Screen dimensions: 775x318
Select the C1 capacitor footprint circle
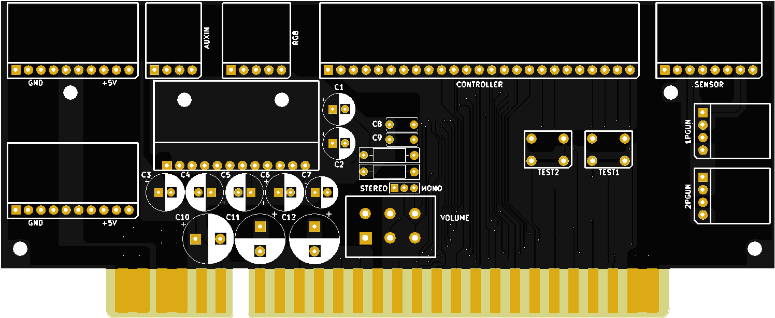click(339, 109)
